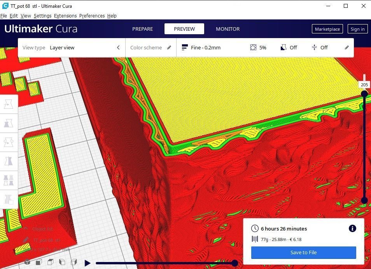The image size is (371, 269).
Task: Click lower handle of layer slider
Action: [364, 201]
